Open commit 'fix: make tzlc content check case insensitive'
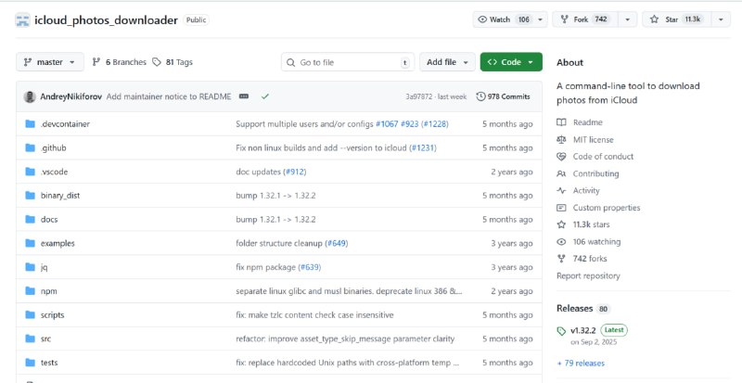 314,314
